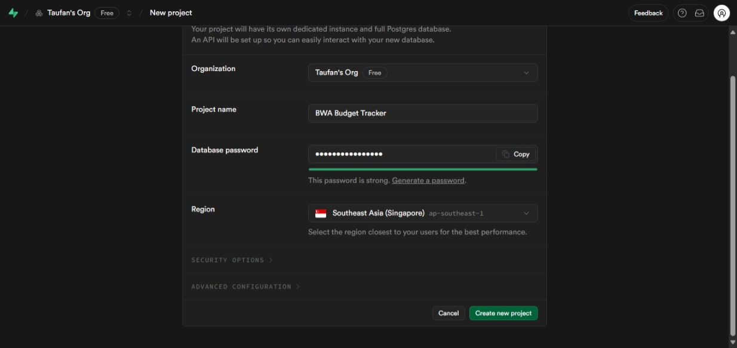
Task: Open the inbox notifications icon
Action: tap(699, 13)
